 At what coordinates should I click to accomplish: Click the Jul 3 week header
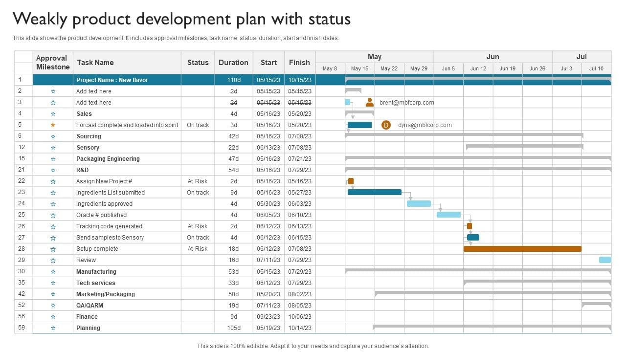click(567, 68)
